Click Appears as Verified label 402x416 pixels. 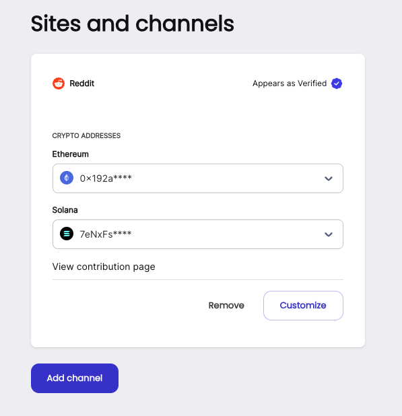click(x=290, y=83)
